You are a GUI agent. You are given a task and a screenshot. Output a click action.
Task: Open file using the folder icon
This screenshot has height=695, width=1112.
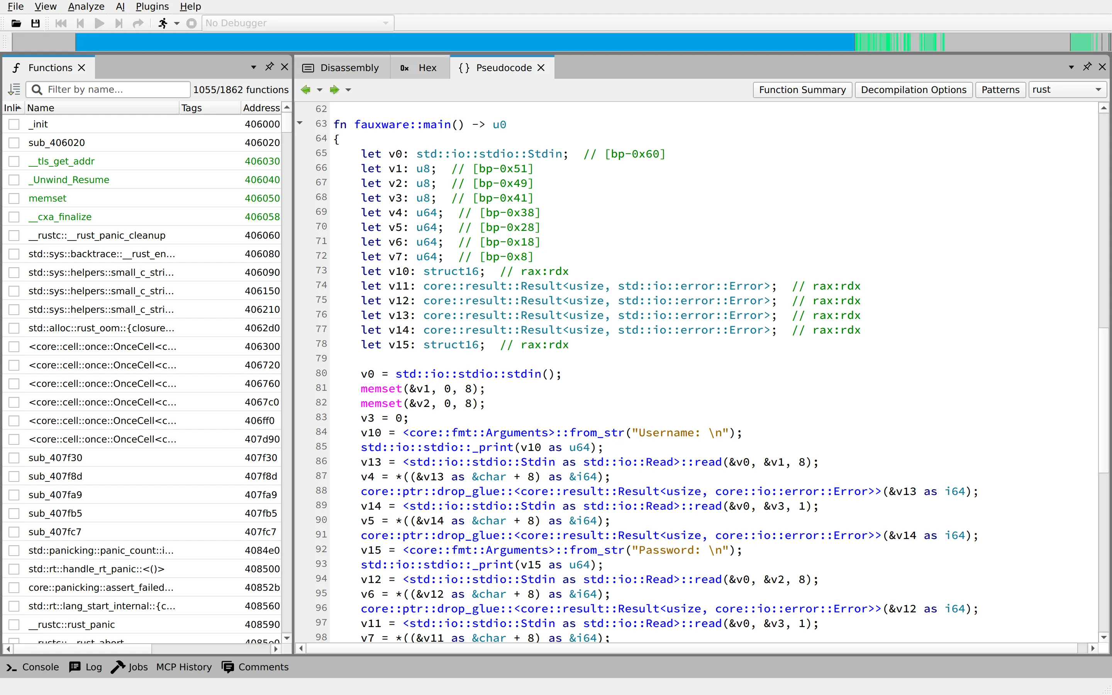(x=17, y=24)
